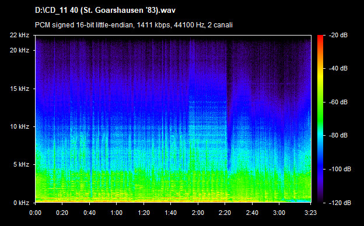Viewport: 364px width, 226px height.
Task: Click the 15 kHz axis label
Action: (19, 89)
